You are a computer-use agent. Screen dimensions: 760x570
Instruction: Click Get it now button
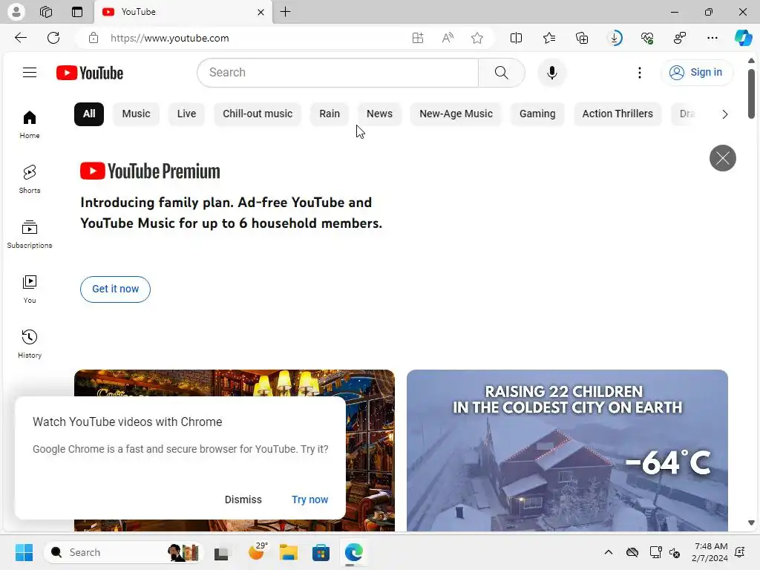click(115, 289)
